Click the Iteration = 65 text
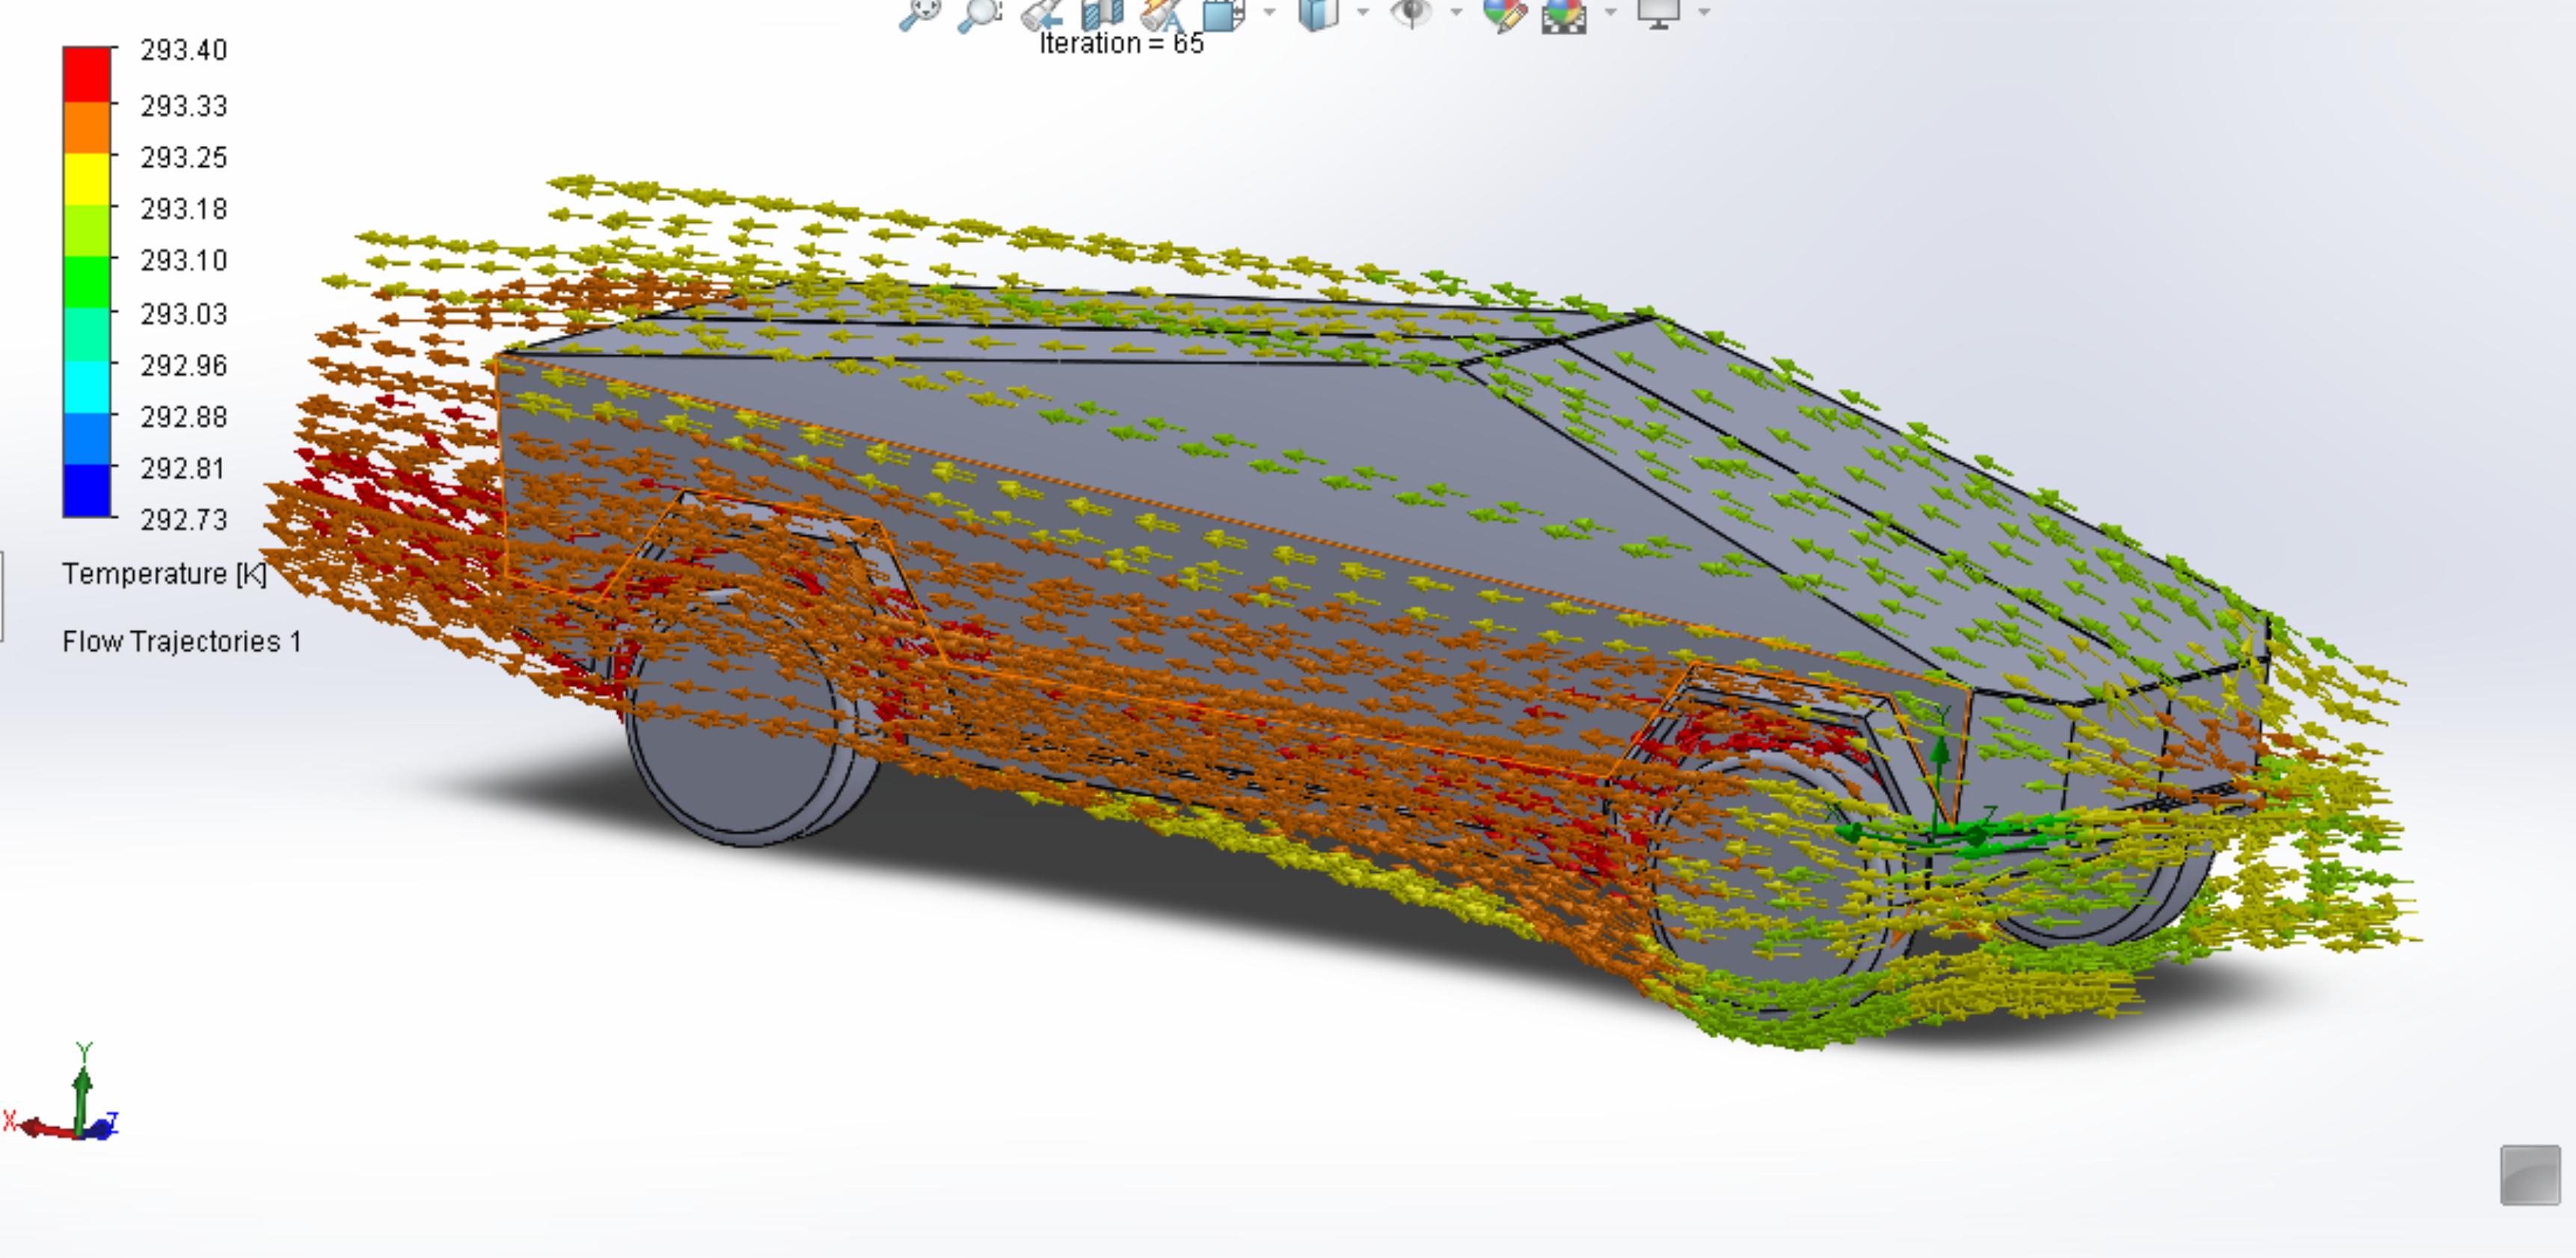Viewport: 2576px width, 1258px height. tap(1122, 44)
